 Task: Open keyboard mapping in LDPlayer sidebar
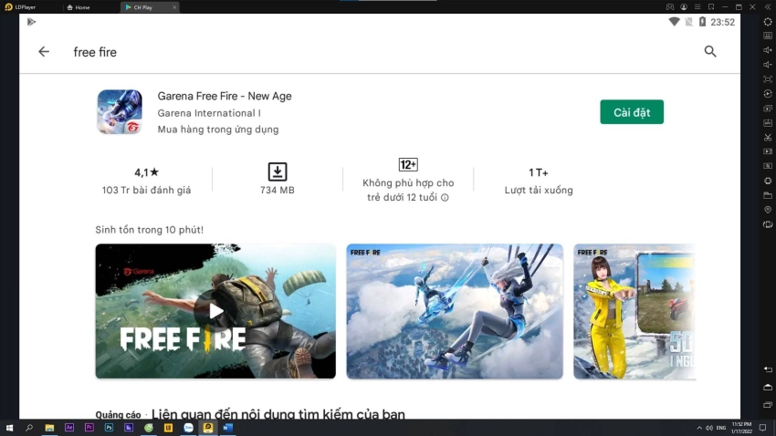coord(768,36)
